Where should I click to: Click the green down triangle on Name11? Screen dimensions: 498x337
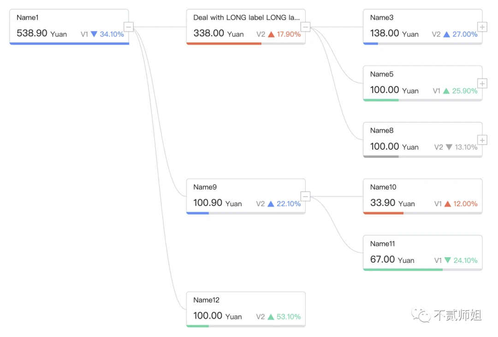click(x=447, y=260)
